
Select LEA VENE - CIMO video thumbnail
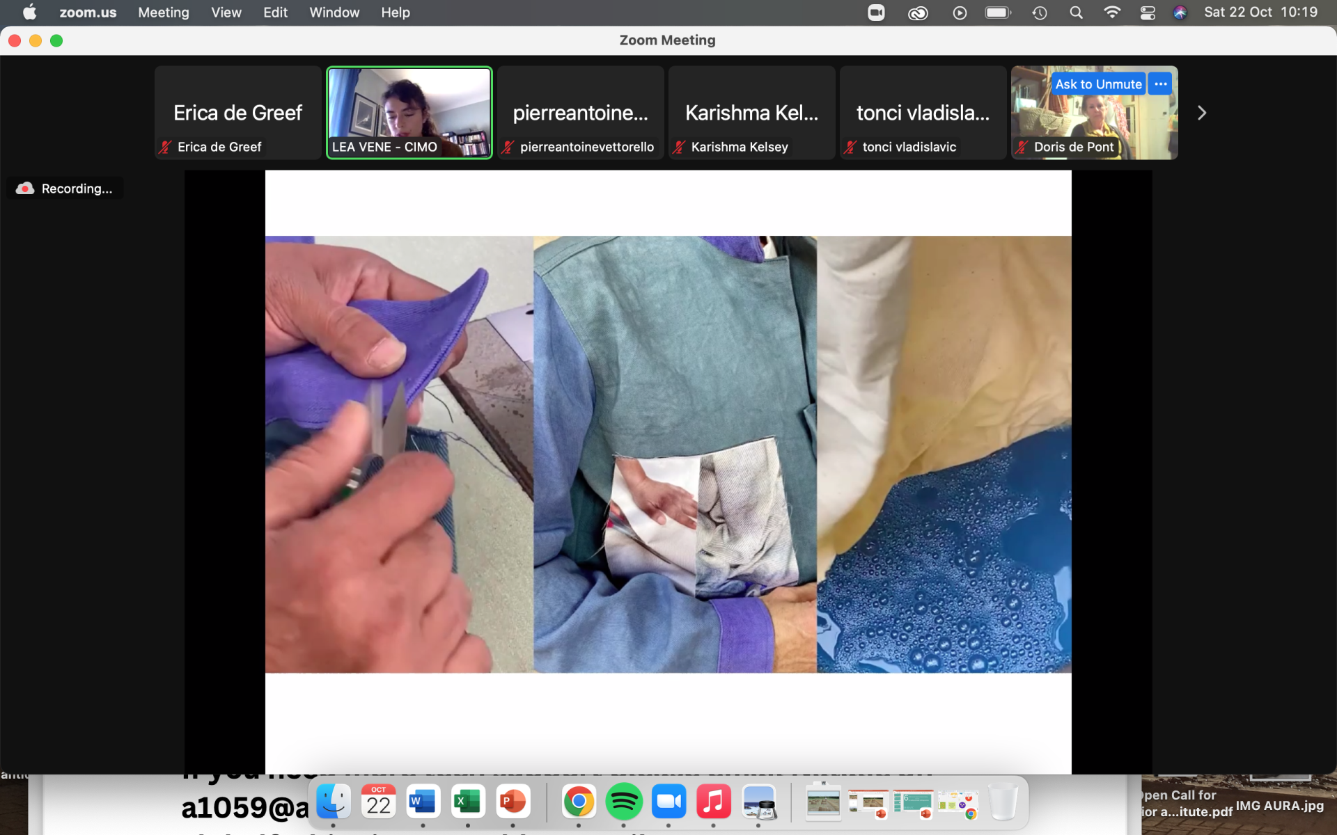(x=409, y=113)
